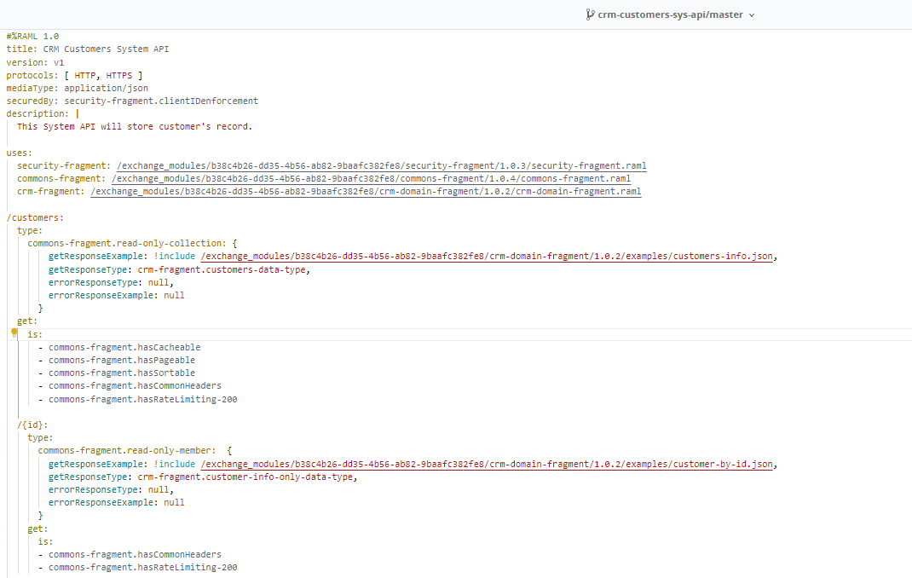Click the crm-customers-sys-api/master branch label
Screen dimensions: 912x578
coord(670,14)
